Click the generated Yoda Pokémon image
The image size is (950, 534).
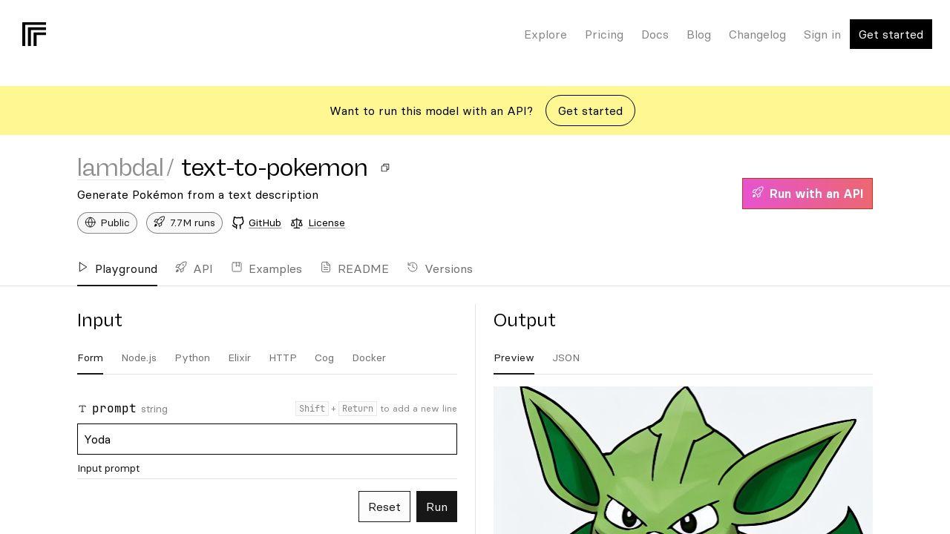(683, 460)
